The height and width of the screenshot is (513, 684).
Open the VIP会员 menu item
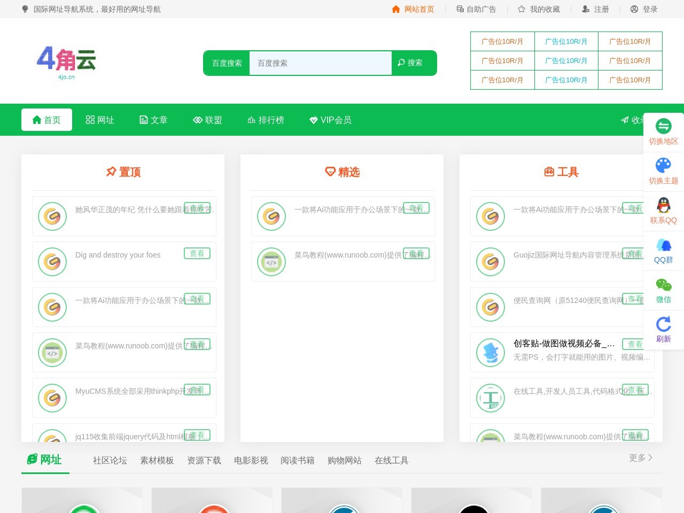click(x=330, y=120)
